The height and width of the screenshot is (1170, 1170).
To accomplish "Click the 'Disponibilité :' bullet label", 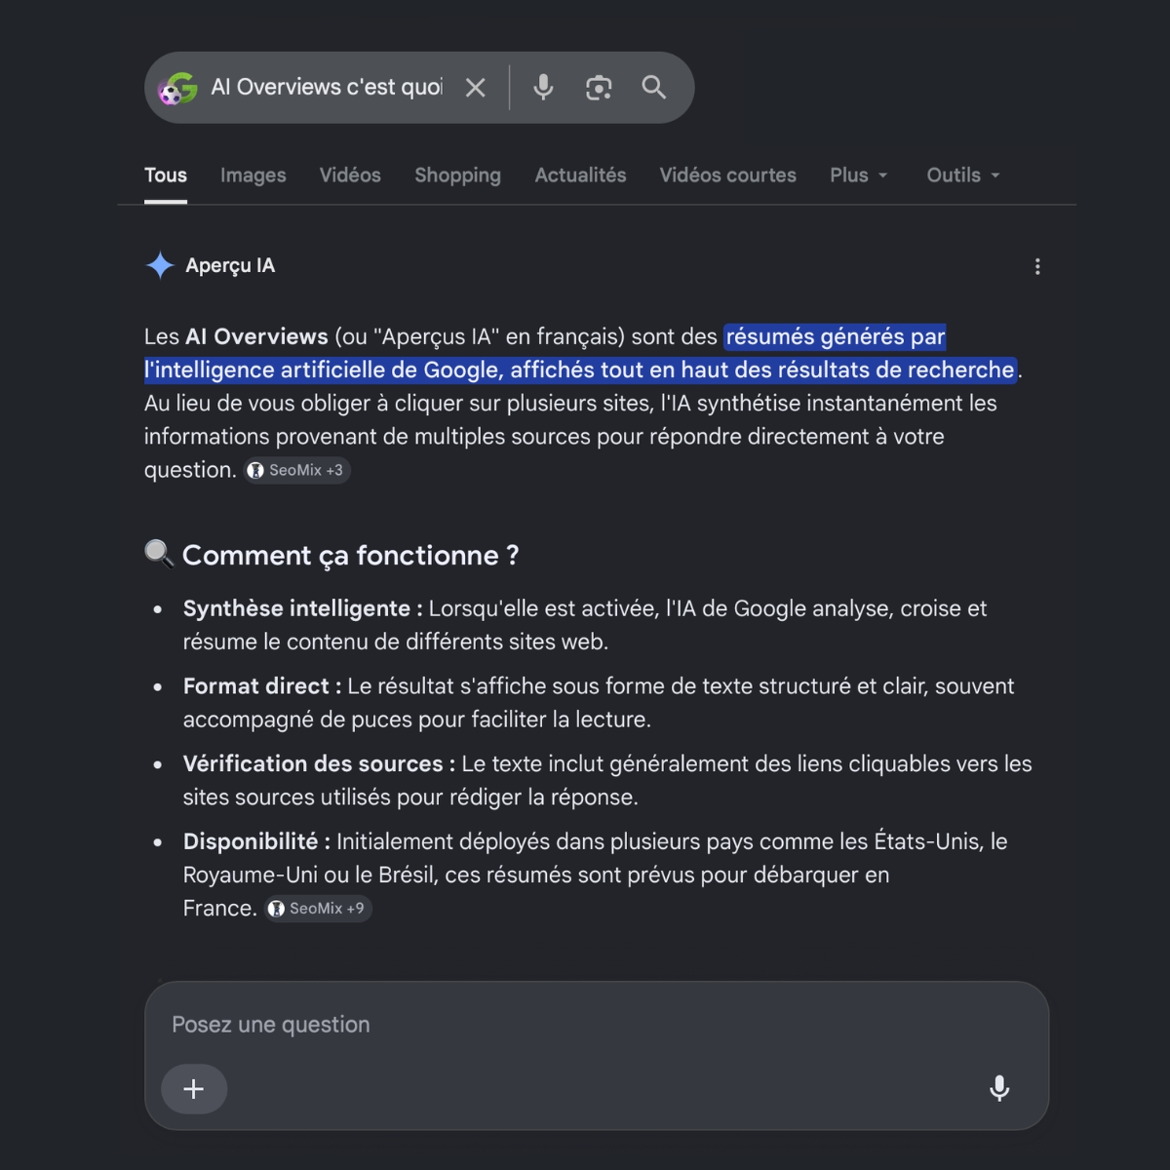I will (x=256, y=841).
